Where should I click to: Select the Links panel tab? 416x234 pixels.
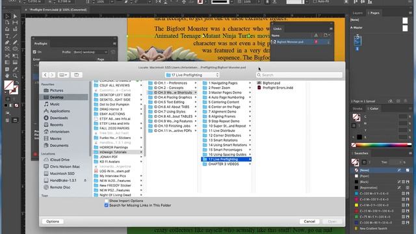coord(278,29)
